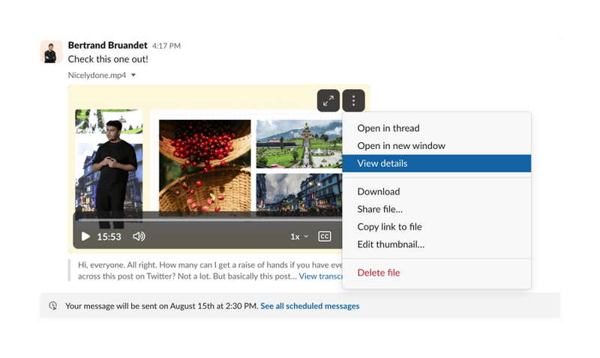Download the video file

[378, 192]
